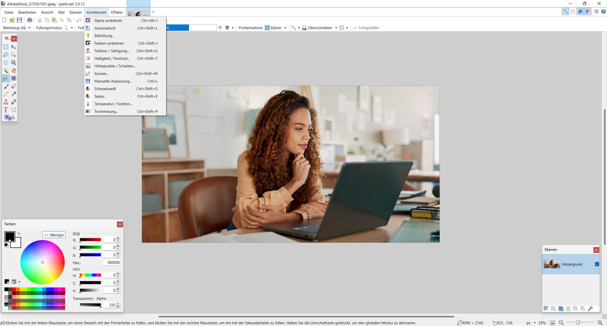Screen dimensions: 607x326
Task: Duplicate layer using Ebenen panel icon
Action: (561, 309)
